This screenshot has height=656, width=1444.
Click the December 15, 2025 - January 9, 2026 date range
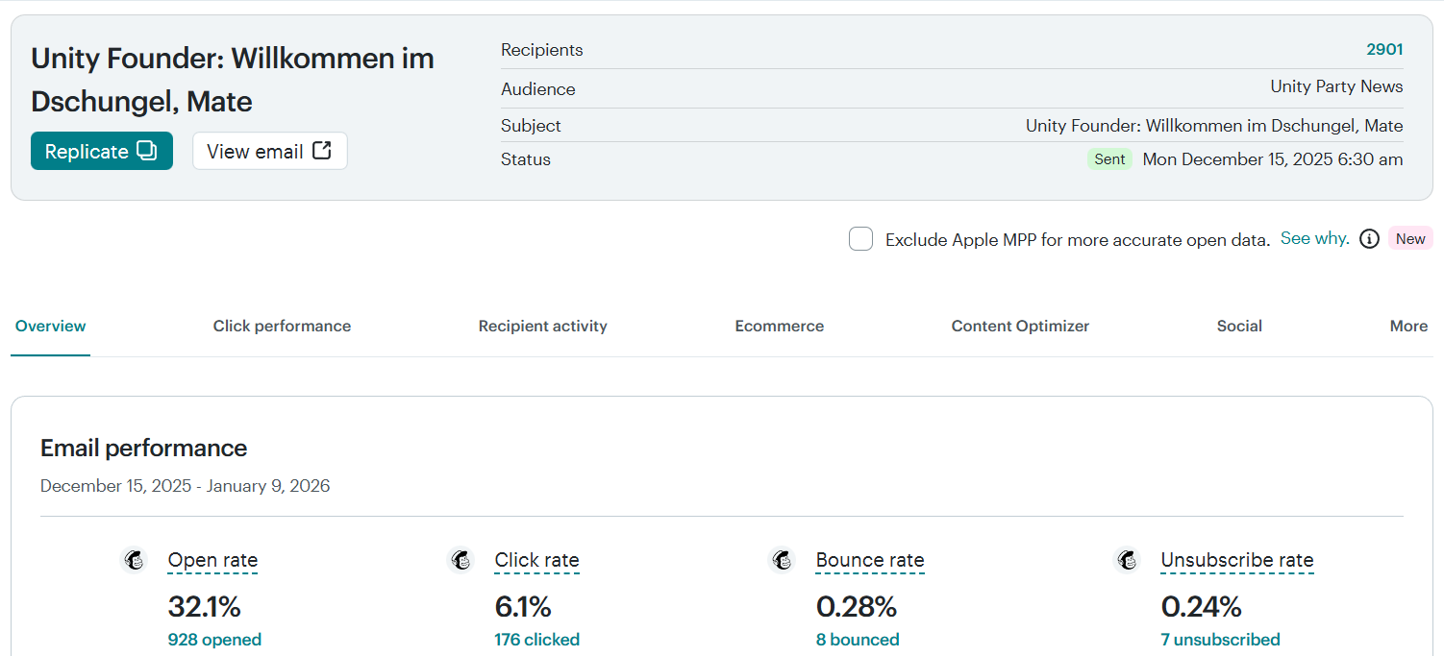[x=185, y=486]
